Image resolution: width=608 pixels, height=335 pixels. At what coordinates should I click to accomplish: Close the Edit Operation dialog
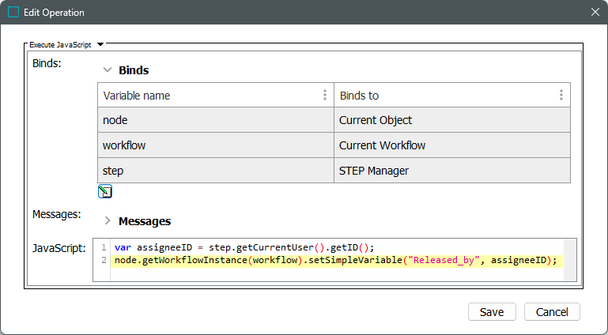pyautogui.click(x=595, y=13)
